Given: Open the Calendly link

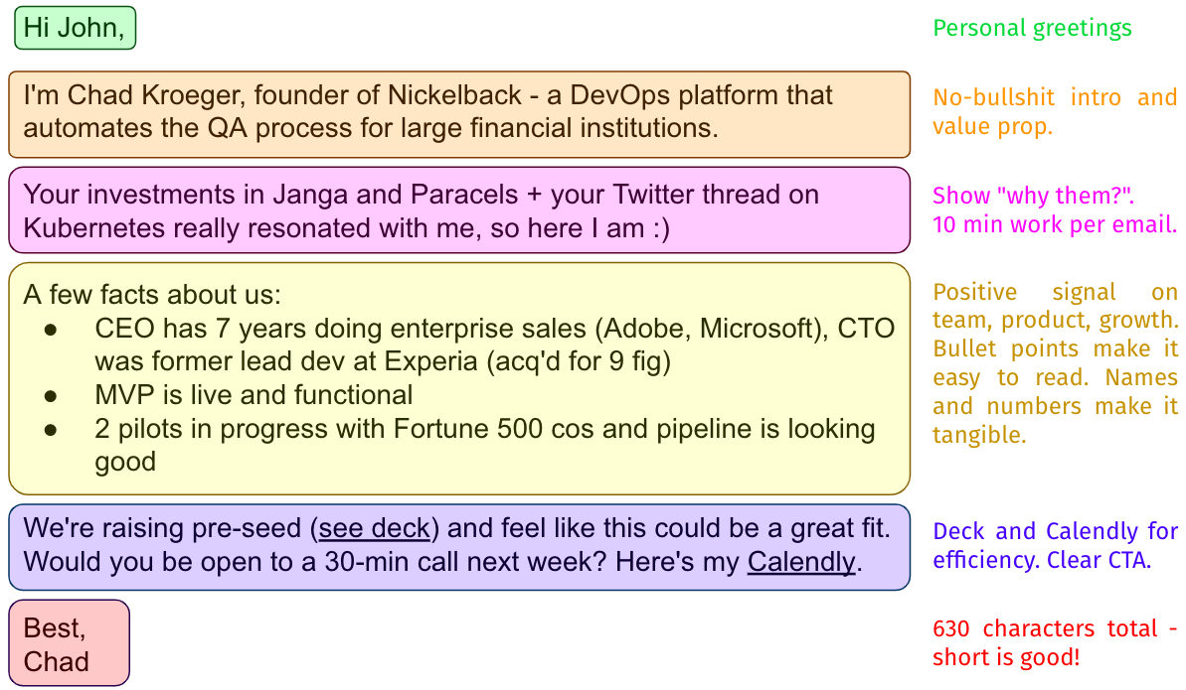Looking at the screenshot, I should tap(801, 562).
